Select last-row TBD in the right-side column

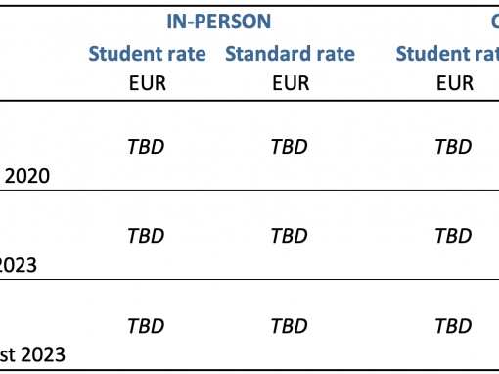(x=453, y=326)
